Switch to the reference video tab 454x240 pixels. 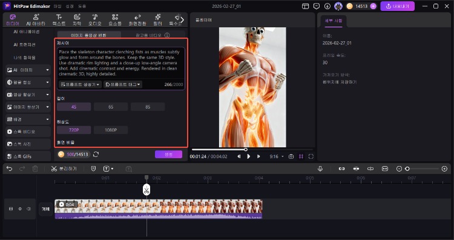[x=149, y=35]
